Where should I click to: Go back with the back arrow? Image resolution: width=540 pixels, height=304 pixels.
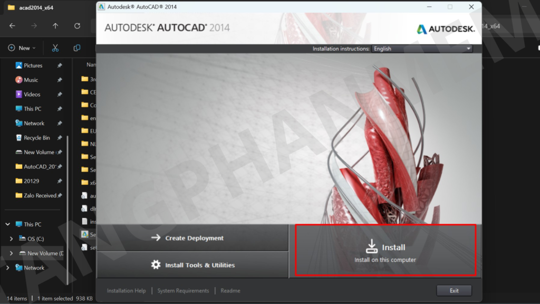point(12,26)
